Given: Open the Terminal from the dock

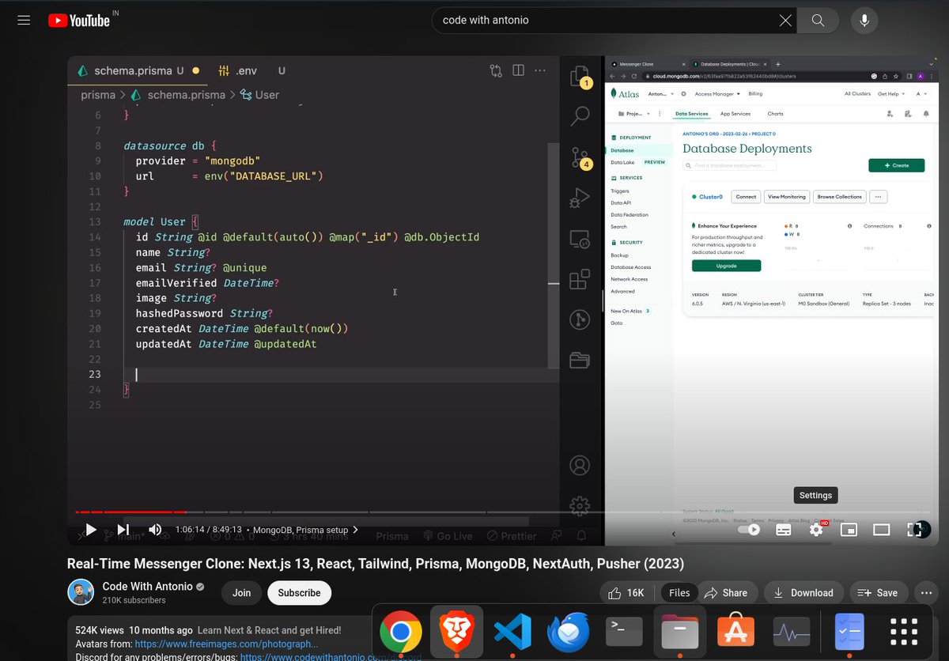Looking at the screenshot, I should pyautogui.click(x=624, y=633).
